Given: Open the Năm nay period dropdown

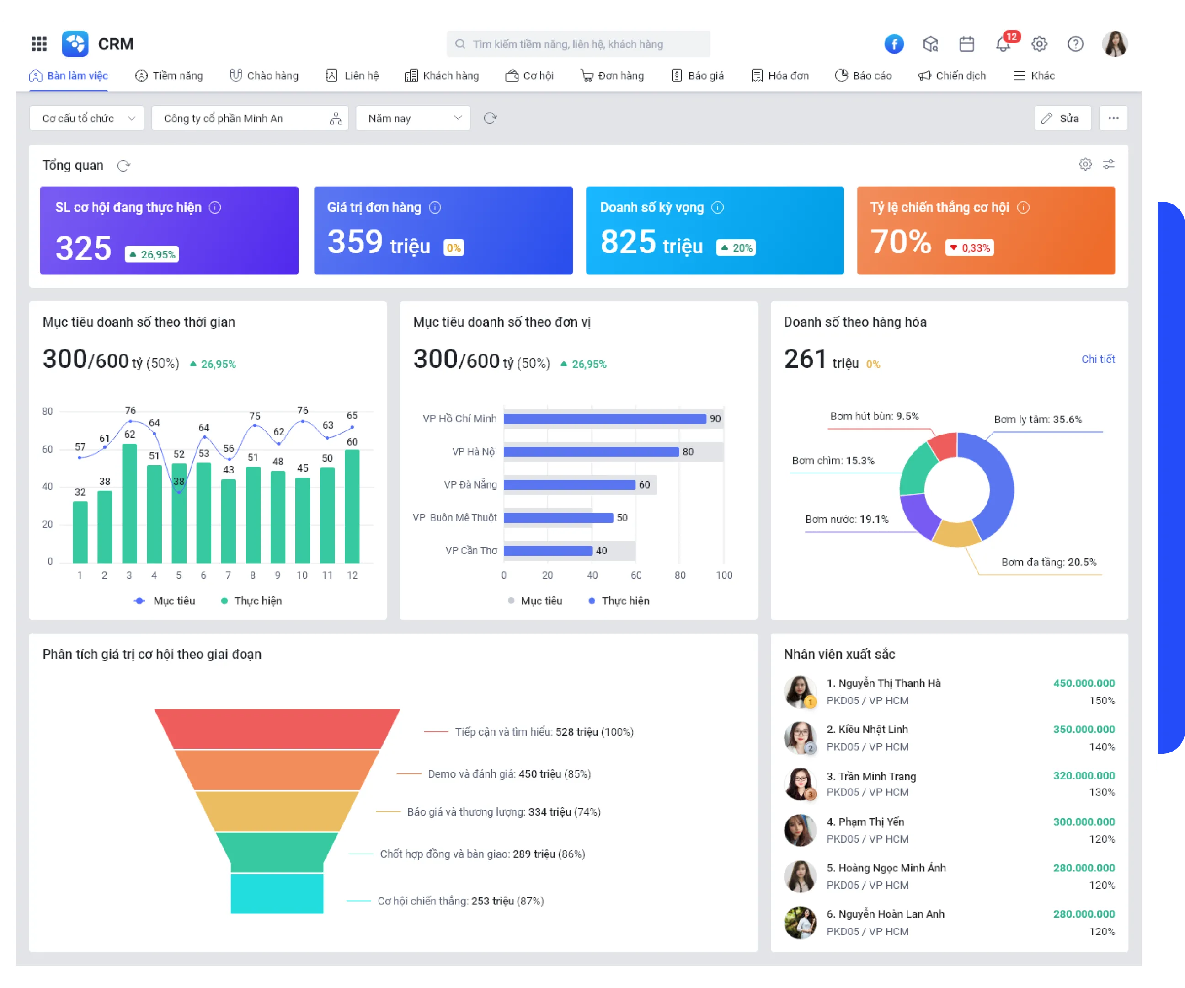Looking at the screenshot, I should coord(413,118).
